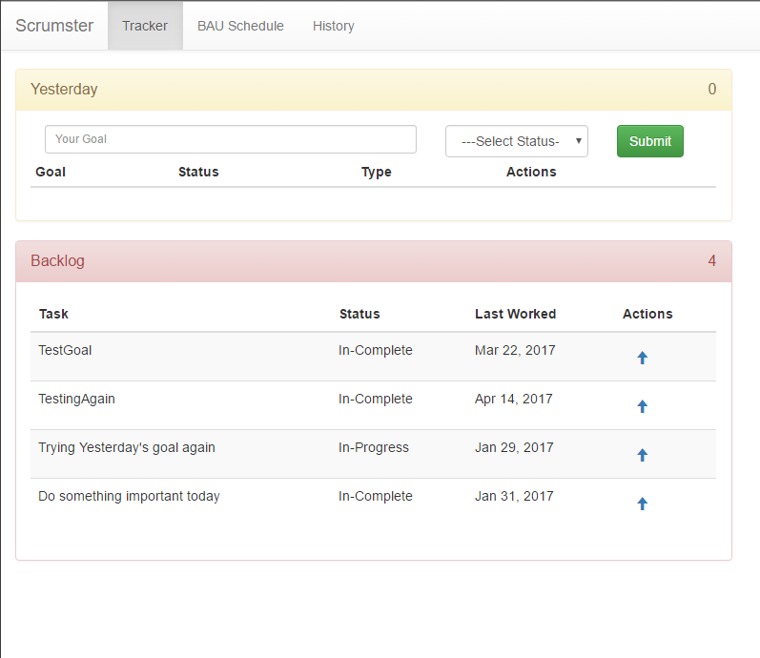The image size is (760, 658).
Task: Open the Select Status dropdown
Action: (516, 141)
